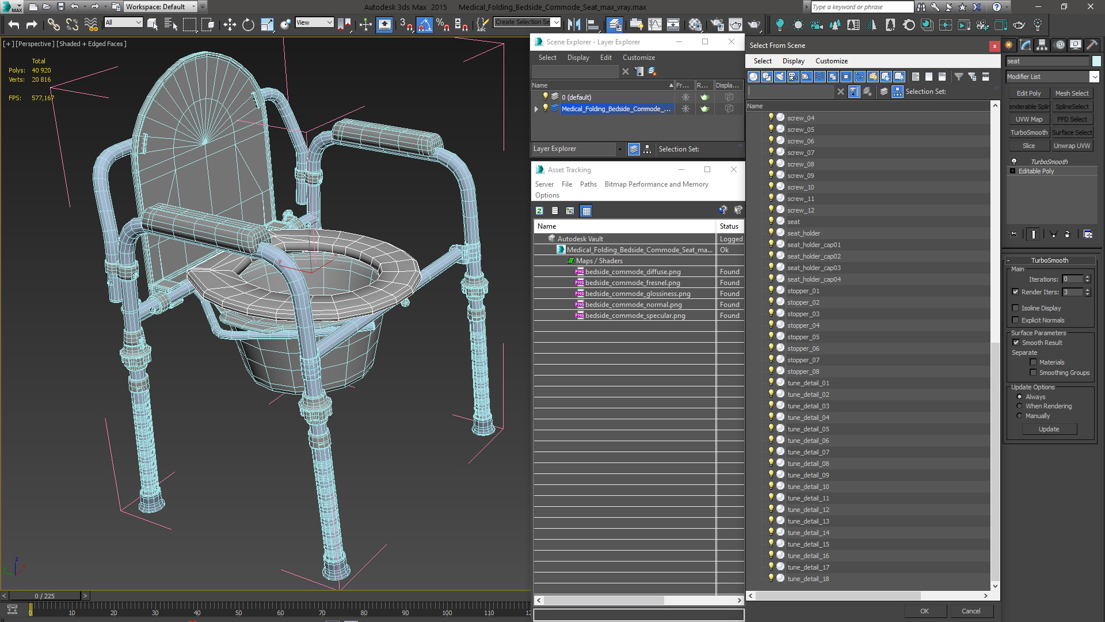Screen dimensions: 1105x622
Task: Open selection filter All dropdown
Action: pyautogui.click(x=123, y=22)
